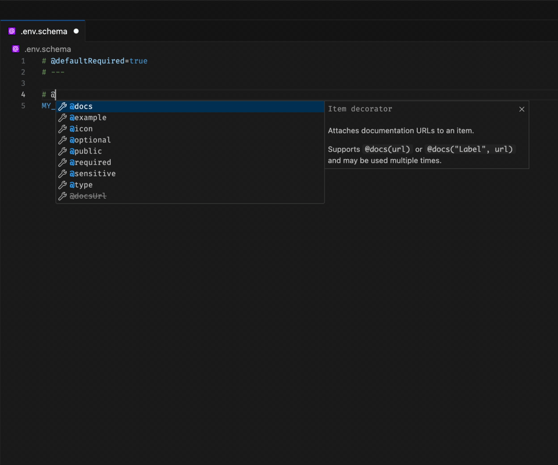Click the wrench icon beside @required

click(x=63, y=162)
